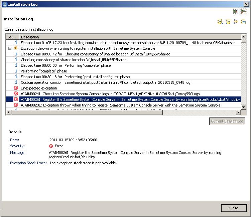Switch to the side-by-side columns layout icon

coord(236,11)
